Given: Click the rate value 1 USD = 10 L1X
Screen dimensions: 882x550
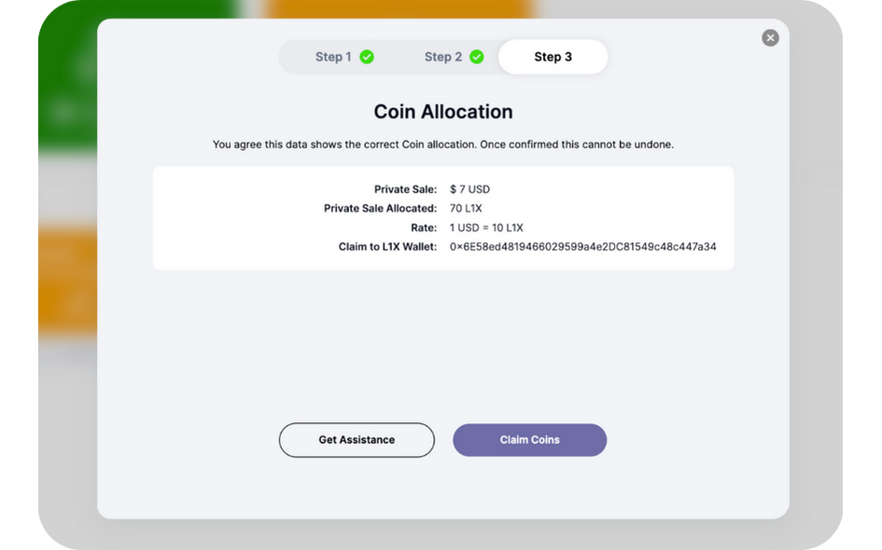Looking at the screenshot, I should click(486, 227).
